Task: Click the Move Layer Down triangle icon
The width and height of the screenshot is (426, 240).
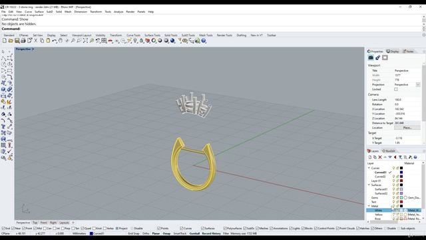Action: pyautogui.click(x=390, y=157)
